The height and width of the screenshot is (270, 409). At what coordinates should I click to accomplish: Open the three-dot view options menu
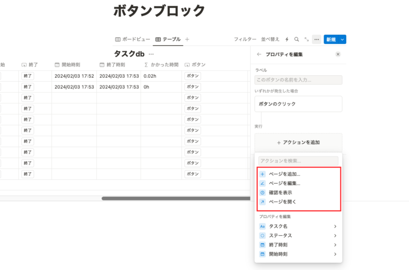point(316,39)
